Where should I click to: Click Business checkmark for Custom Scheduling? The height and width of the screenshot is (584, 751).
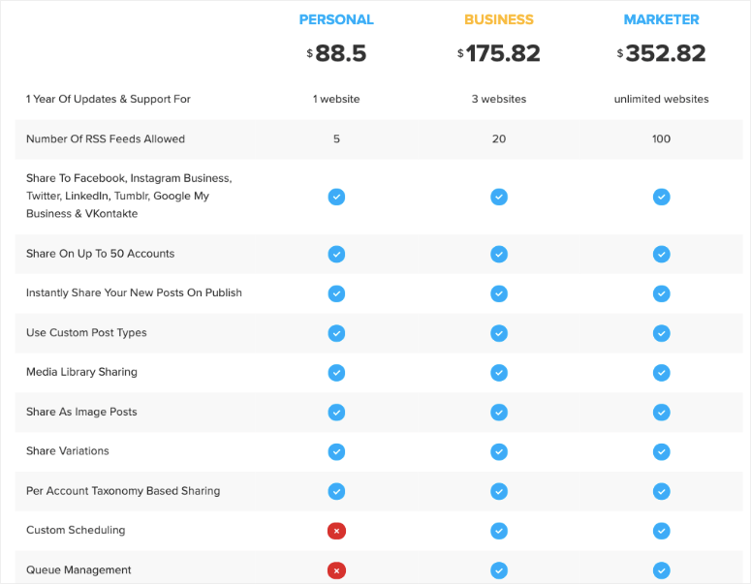(x=499, y=531)
